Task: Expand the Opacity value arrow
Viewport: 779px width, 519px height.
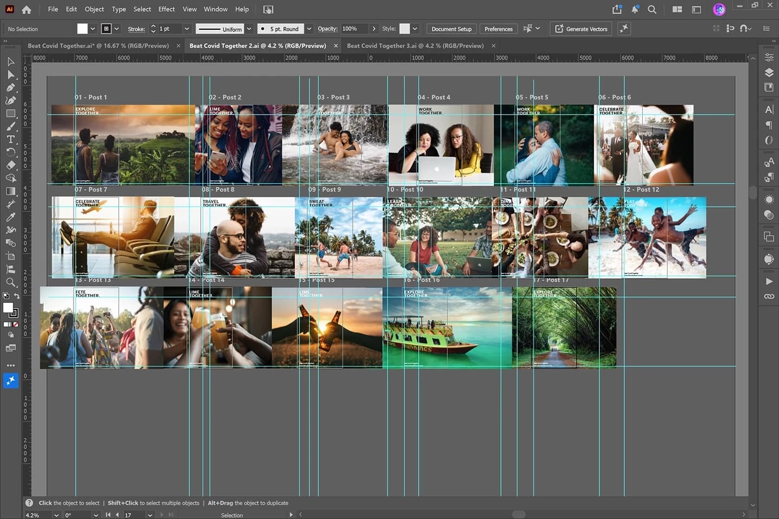Action: click(x=374, y=29)
